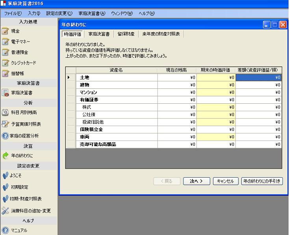
Task: Edit 期末の時価評価 cell for 株式
Action: pos(216,107)
